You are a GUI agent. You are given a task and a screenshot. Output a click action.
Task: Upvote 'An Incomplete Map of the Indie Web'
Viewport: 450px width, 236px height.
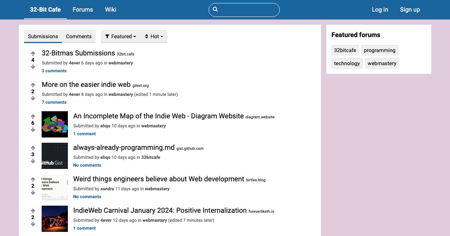tap(33, 116)
